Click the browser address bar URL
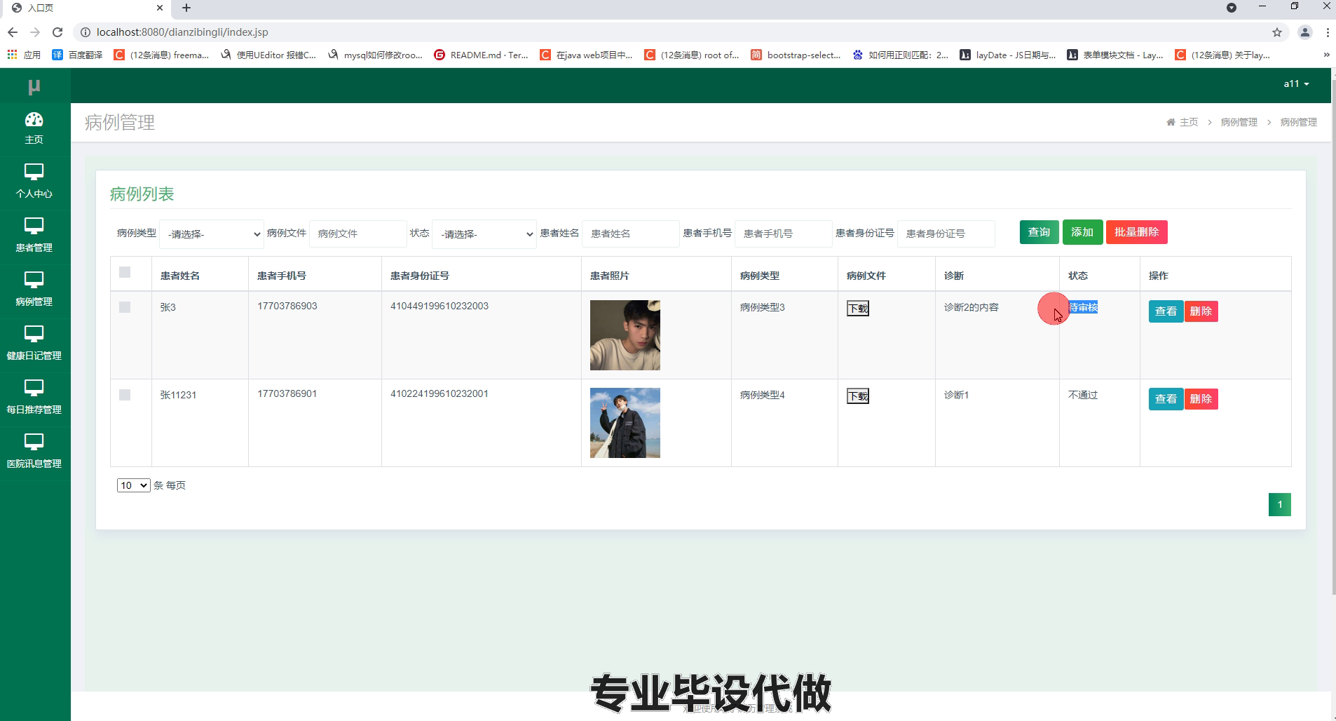Screen dimensions: 1336x721 182,32
